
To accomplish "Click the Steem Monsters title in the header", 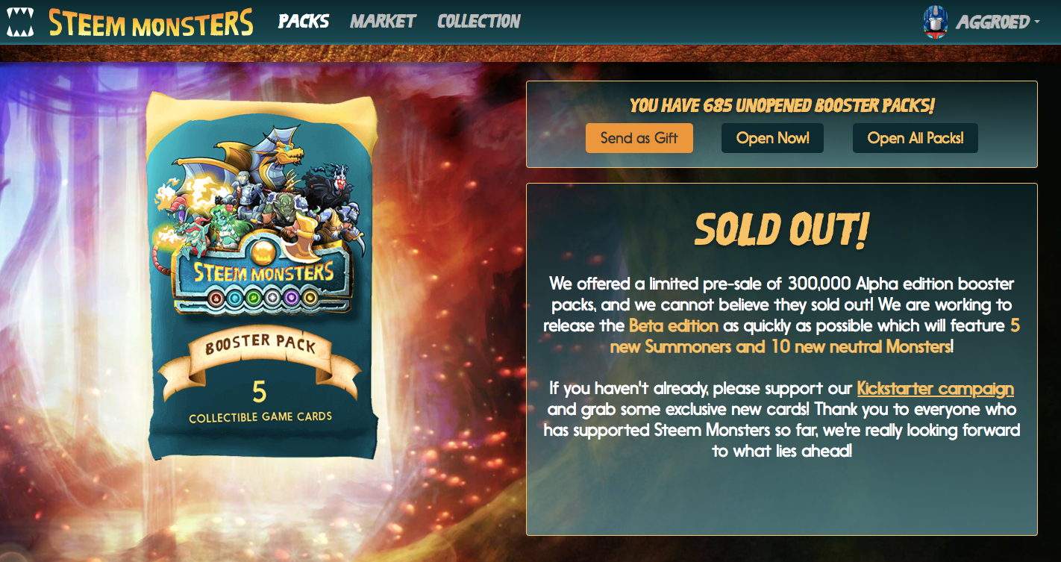I will click(151, 22).
